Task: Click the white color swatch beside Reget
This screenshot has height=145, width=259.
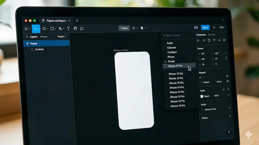Action: pos(202,96)
